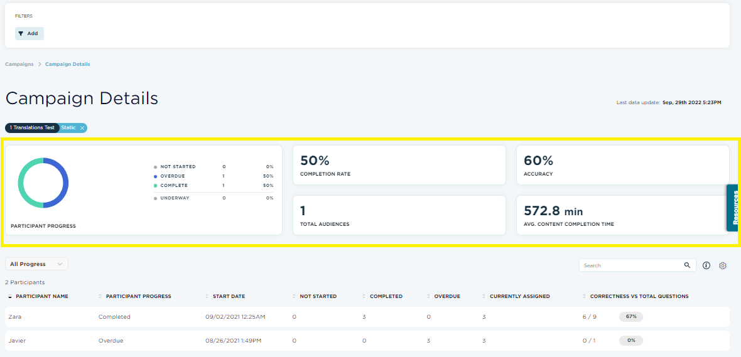The height and width of the screenshot is (357, 741).
Task: Click Javier's Overdue progress status
Action: coord(111,341)
